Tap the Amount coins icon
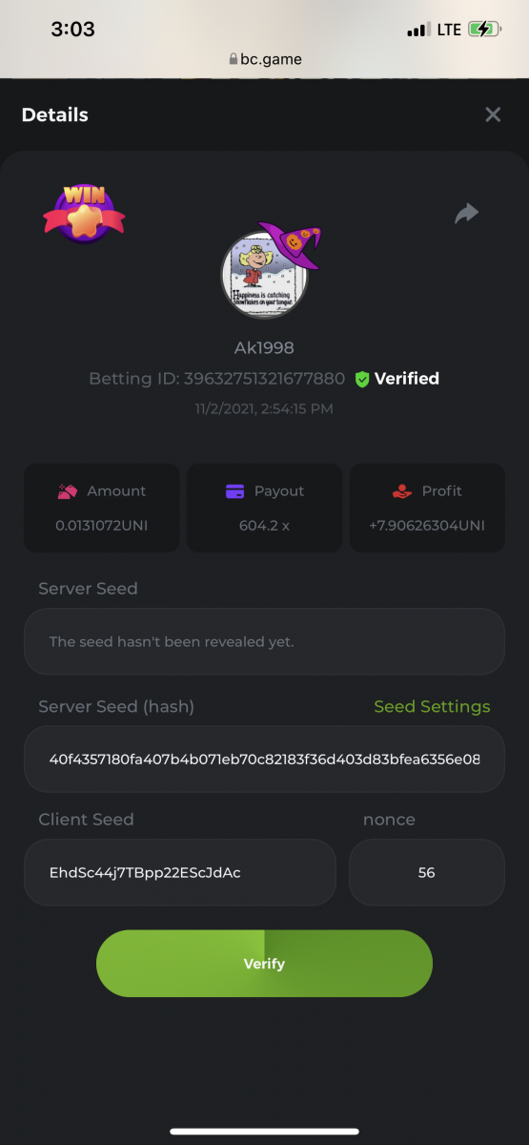 click(x=69, y=491)
